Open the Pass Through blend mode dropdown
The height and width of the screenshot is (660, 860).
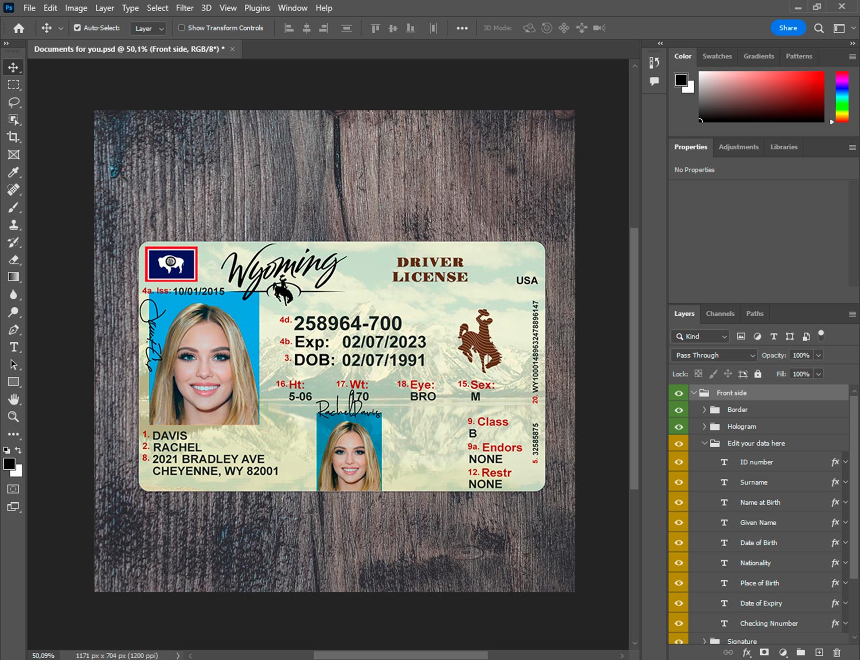(714, 356)
